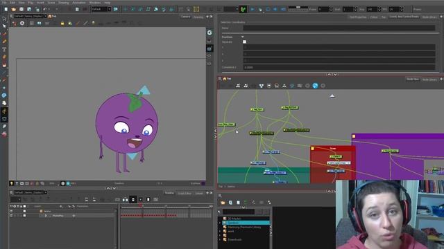Click the Create Group icon in Node View toolbar

[269, 86]
